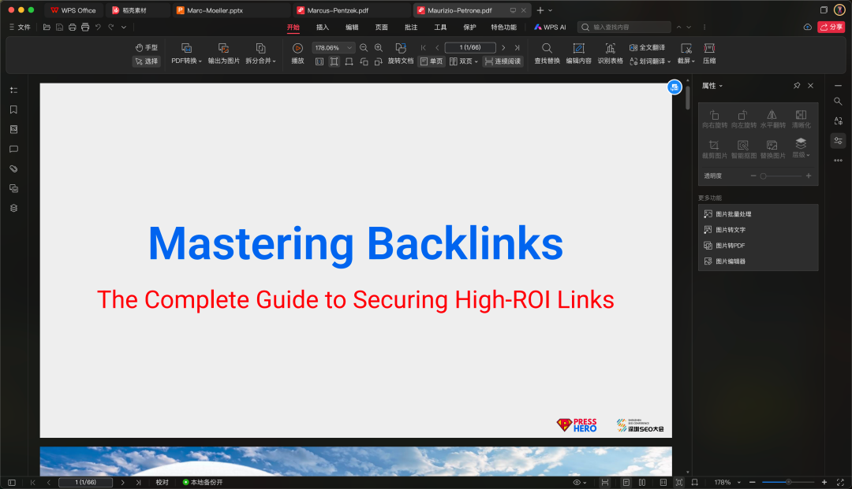Open the WPS AI assistant
Screen dimensions: 852x489
[550, 27]
